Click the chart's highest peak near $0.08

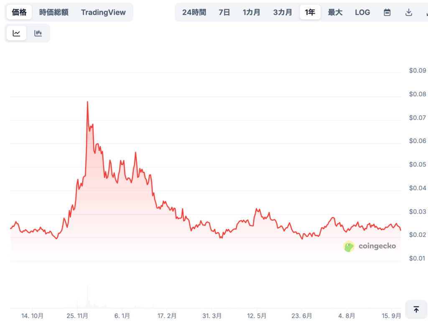click(x=87, y=102)
